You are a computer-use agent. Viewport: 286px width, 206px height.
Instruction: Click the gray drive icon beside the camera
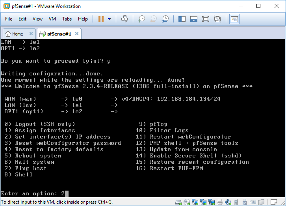coord(261,202)
